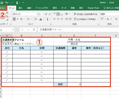119x98 pixels.
Task: Expand the Name Box dropdown arrow
Action: coord(13,30)
